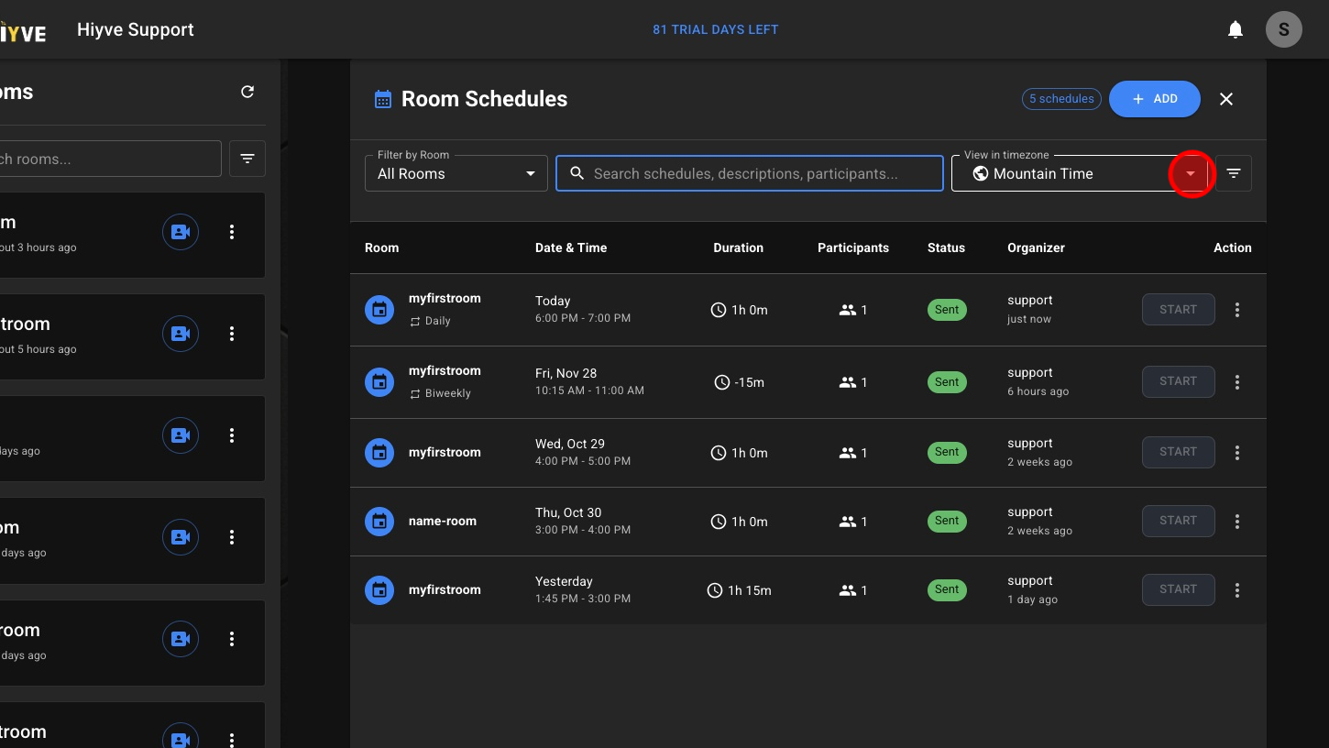Open schedule filter options beside timezone
This screenshot has width=1329, height=748.
pos(1234,173)
